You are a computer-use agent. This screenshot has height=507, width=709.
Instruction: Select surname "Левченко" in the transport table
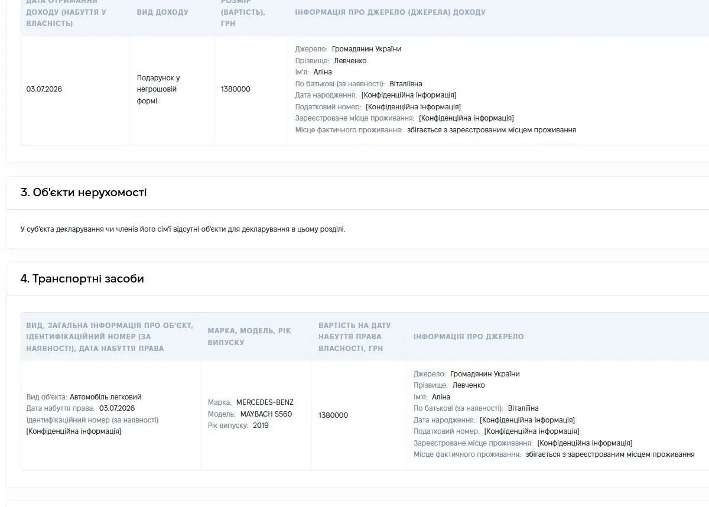pos(469,385)
